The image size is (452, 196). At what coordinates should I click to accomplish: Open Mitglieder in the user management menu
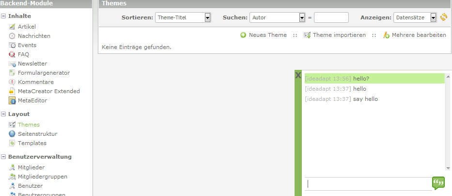(31, 167)
